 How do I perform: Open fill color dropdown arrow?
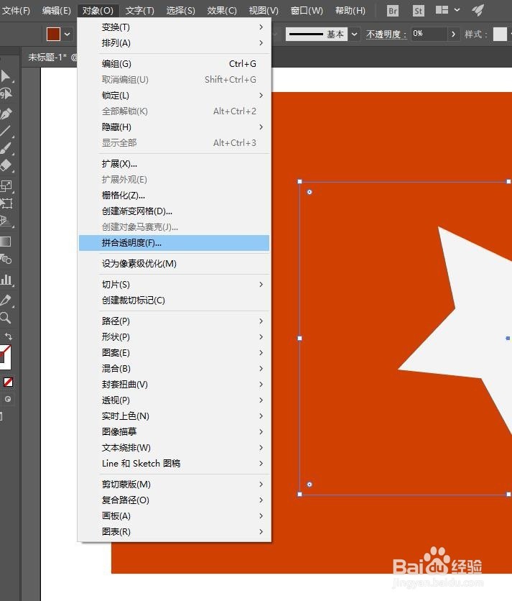point(67,34)
